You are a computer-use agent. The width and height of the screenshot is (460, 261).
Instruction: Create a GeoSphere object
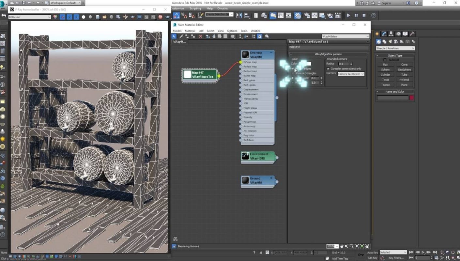(404, 69)
